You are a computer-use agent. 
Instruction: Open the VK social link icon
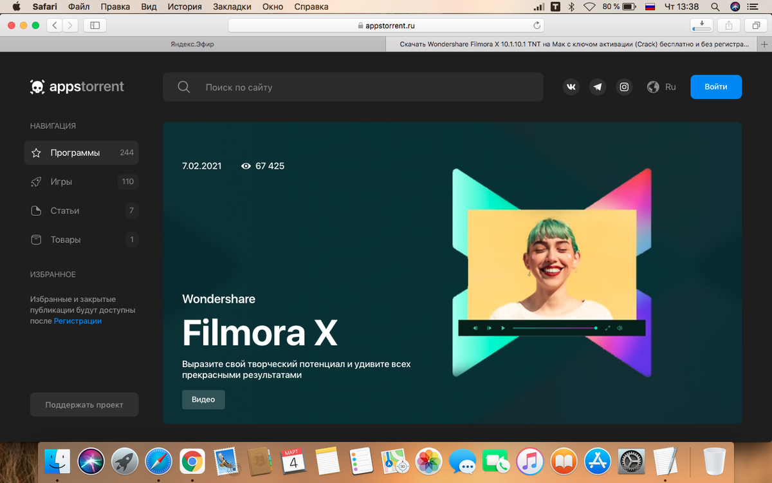coord(571,87)
